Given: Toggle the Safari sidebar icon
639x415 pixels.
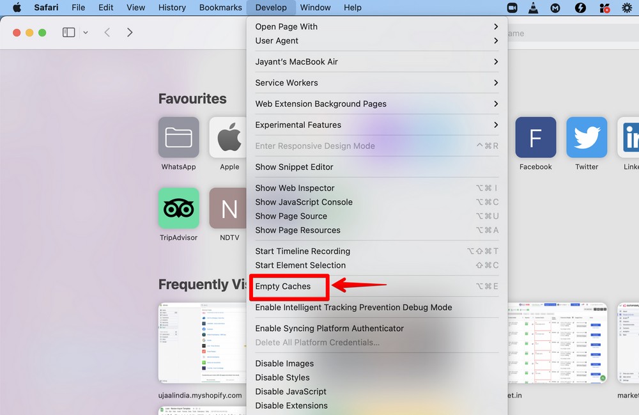Looking at the screenshot, I should (x=68, y=32).
